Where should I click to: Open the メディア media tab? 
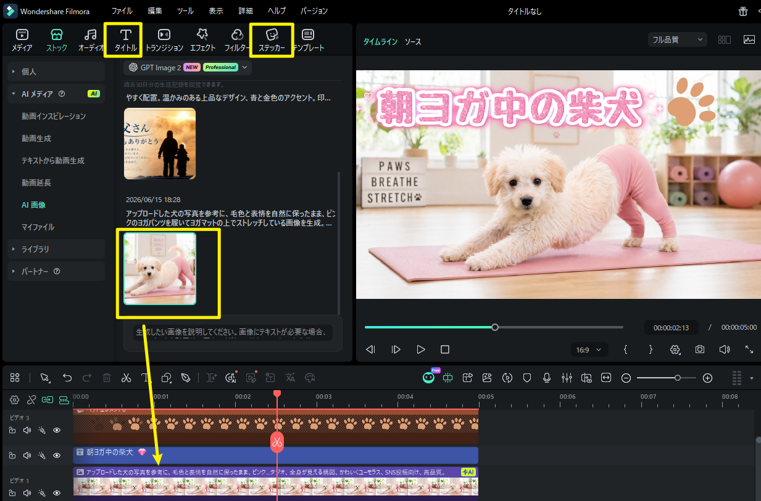click(22, 39)
